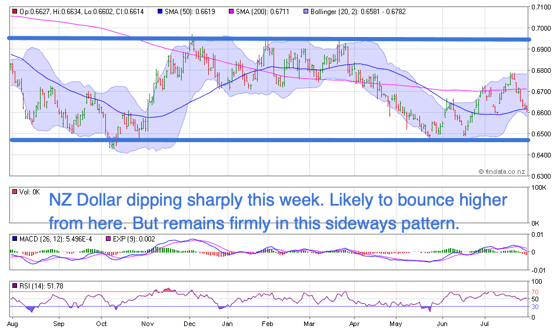Image resolution: width=553 pixels, height=329 pixels.
Task: Click the 'RSI (14): 51.78' label
Action: point(41,286)
